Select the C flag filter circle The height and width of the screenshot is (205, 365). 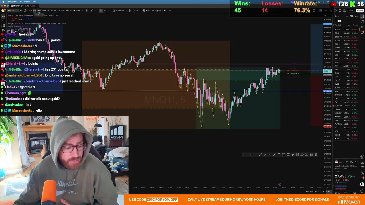click(x=336, y=21)
